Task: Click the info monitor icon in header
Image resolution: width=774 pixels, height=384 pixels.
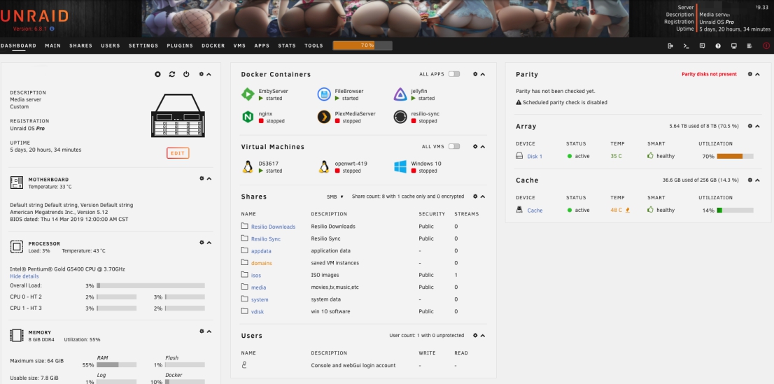Action: click(734, 46)
